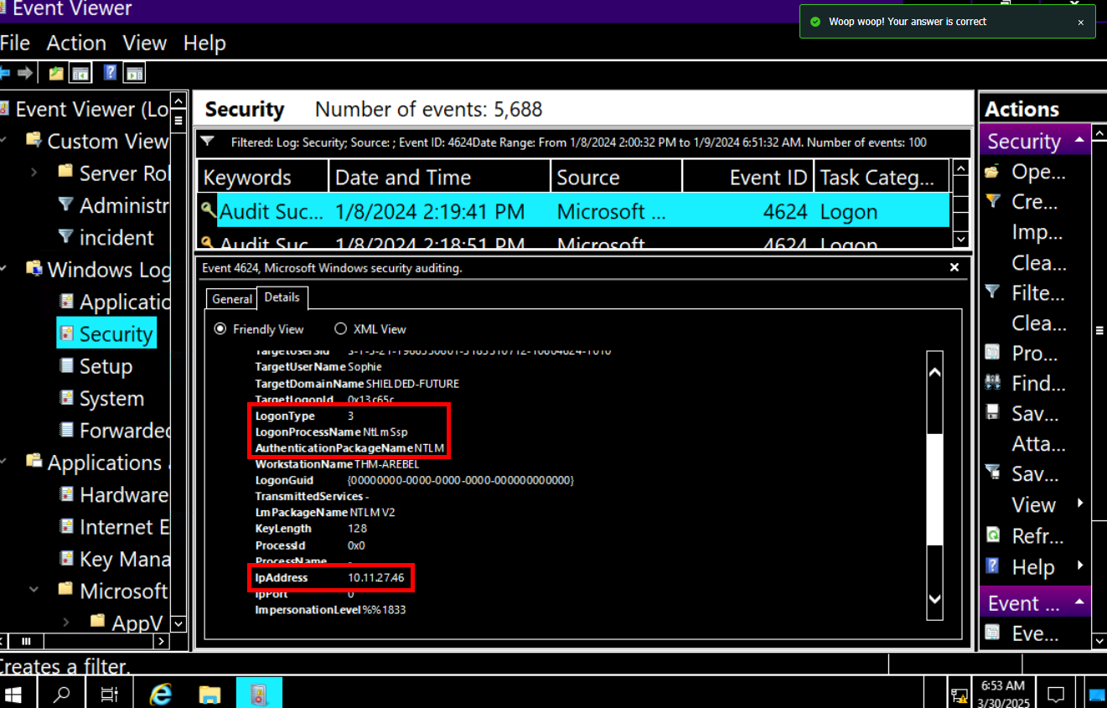Screen dimensions: 1107x708
Task: Open Internet Explorer from the taskbar
Action: (x=160, y=694)
